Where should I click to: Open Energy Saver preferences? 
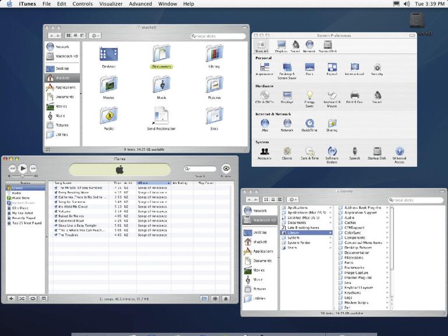310,95
